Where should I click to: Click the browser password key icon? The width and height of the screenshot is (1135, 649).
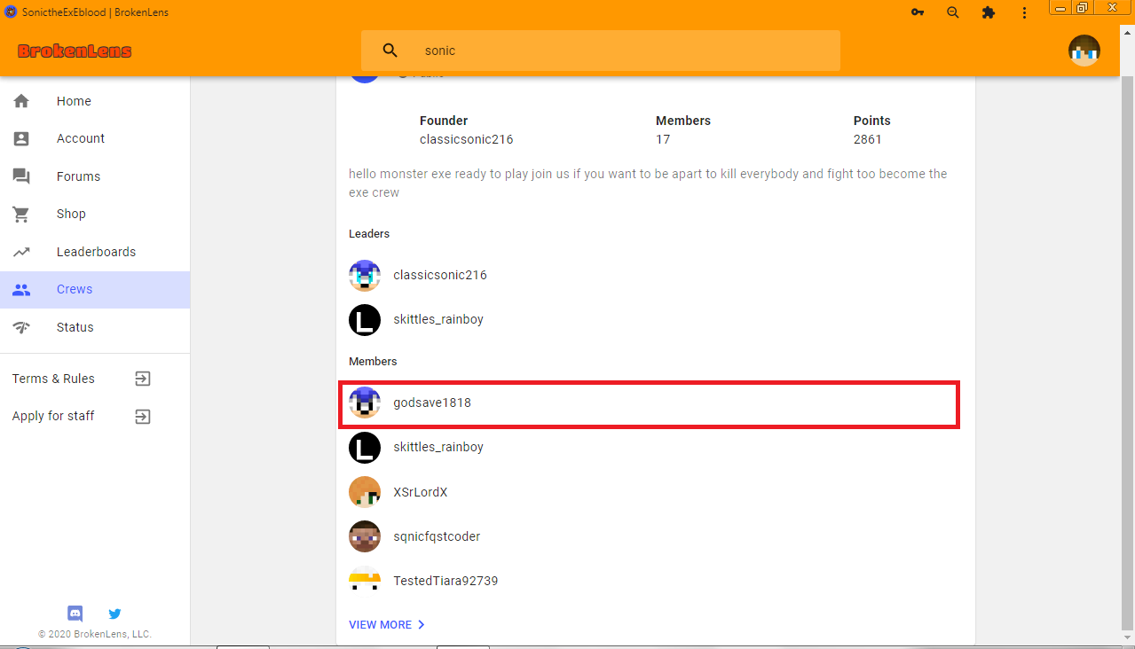918,12
